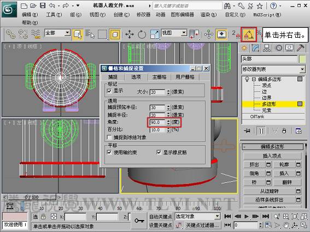
Task: Open the 全部 selection filter dropdown
Action: 67,33
